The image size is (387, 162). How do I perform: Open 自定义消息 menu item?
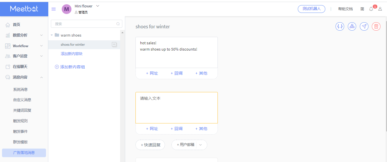(22, 100)
